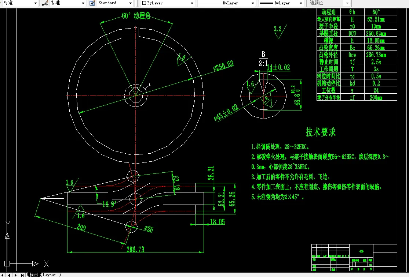Select the 13mm roller radius table cell

[380, 26]
